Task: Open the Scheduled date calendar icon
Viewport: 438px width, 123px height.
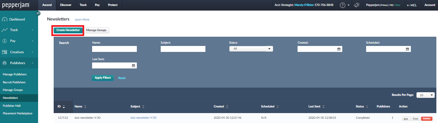Action: tap(408, 49)
